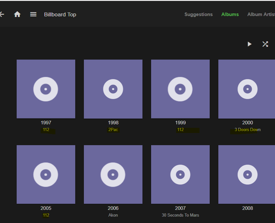
Task: Click the 30 Seconds To Mars link
Action: 180,215
